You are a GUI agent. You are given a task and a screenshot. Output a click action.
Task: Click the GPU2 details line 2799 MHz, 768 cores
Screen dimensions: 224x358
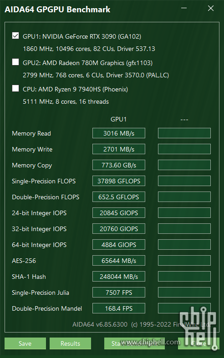[96, 75]
